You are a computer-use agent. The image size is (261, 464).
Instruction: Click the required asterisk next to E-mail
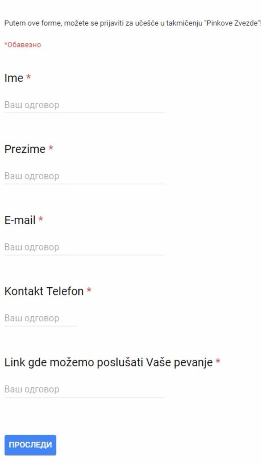[41, 220]
